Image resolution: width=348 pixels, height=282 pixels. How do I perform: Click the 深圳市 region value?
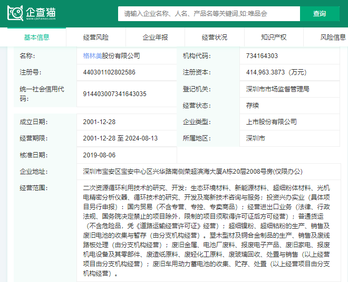pos(255,138)
